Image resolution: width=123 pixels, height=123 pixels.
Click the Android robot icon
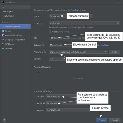pyautogui.click(x=3, y=48)
